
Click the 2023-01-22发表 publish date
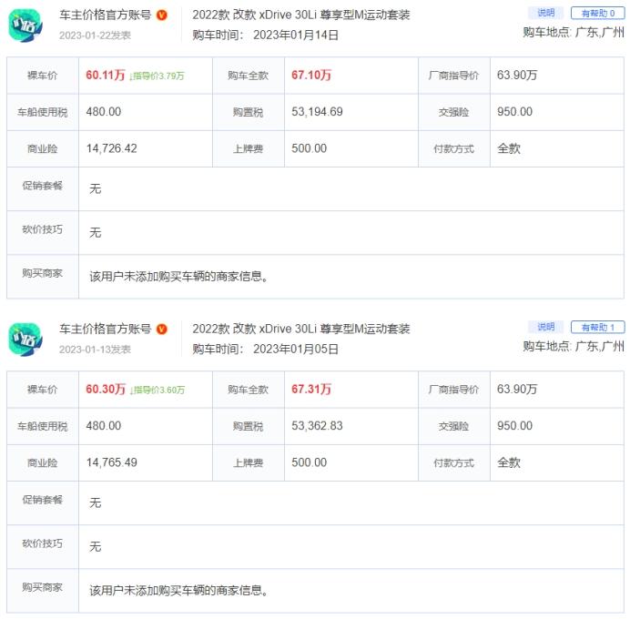pyautogui.click(x=95, y=36)
